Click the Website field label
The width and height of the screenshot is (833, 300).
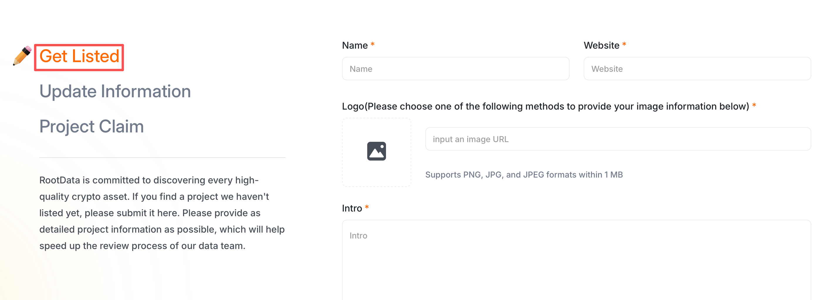click(x=601, y=45)
